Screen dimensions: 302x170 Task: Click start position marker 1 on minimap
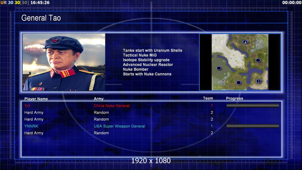pos(259,81)
